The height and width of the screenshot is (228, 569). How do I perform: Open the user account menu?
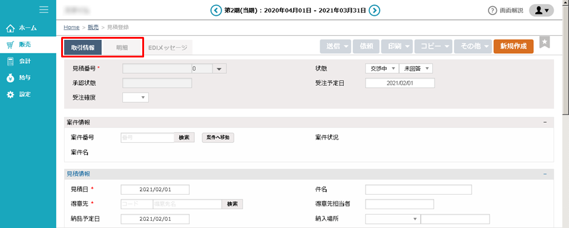tap(541, 10)
